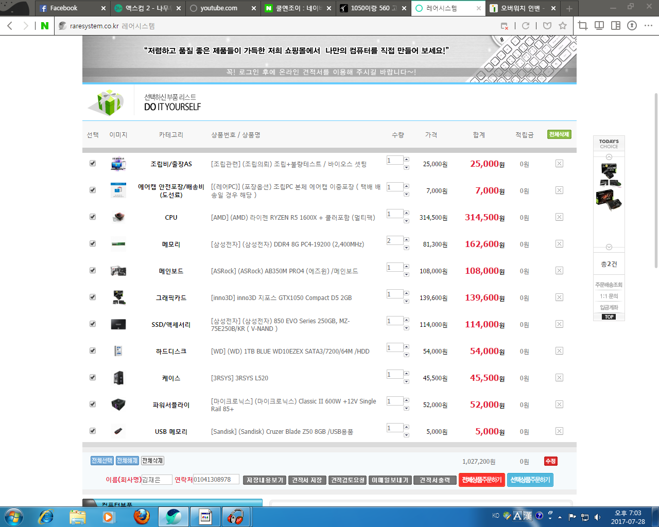Click the Naver N home icon

coord(45,26)
